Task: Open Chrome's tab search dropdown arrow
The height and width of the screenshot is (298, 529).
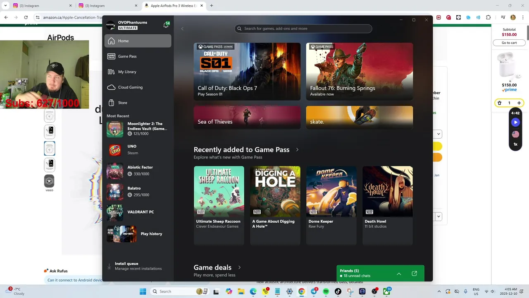Action: [6, 6]
